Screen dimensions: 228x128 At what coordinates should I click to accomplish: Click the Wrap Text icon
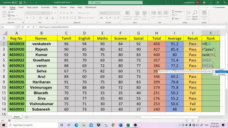coord(79,13)
